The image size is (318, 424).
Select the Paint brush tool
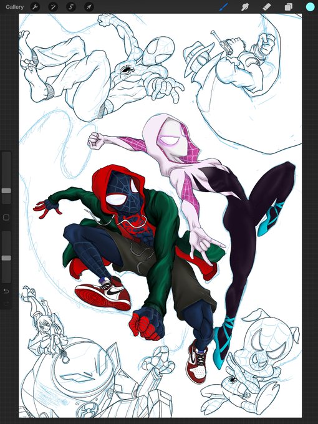[x=224, y=7]
